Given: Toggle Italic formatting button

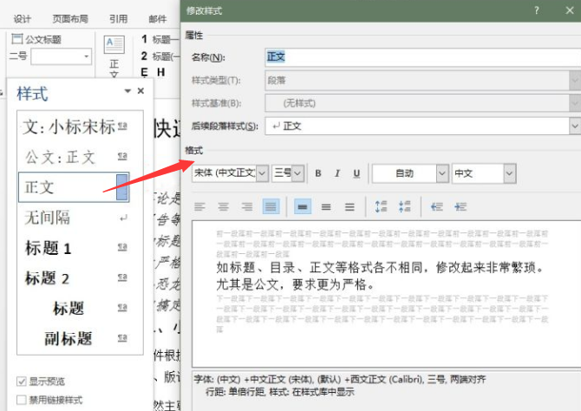Looking at the screenshot, I should (337, 173).
